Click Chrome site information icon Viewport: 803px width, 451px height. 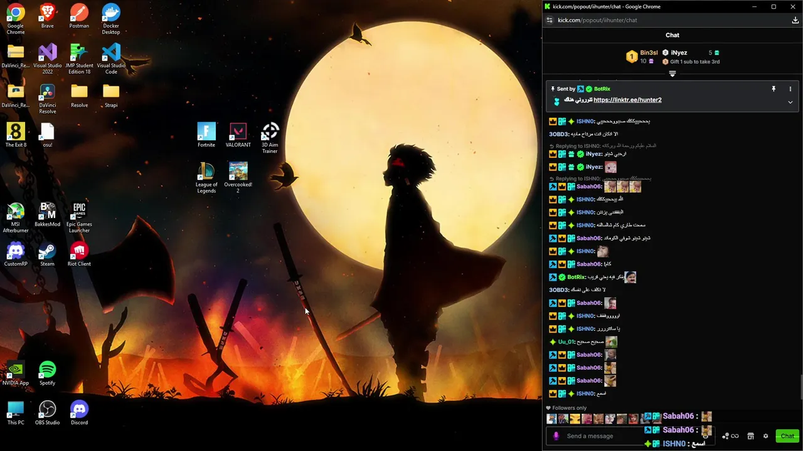(550, 20)
